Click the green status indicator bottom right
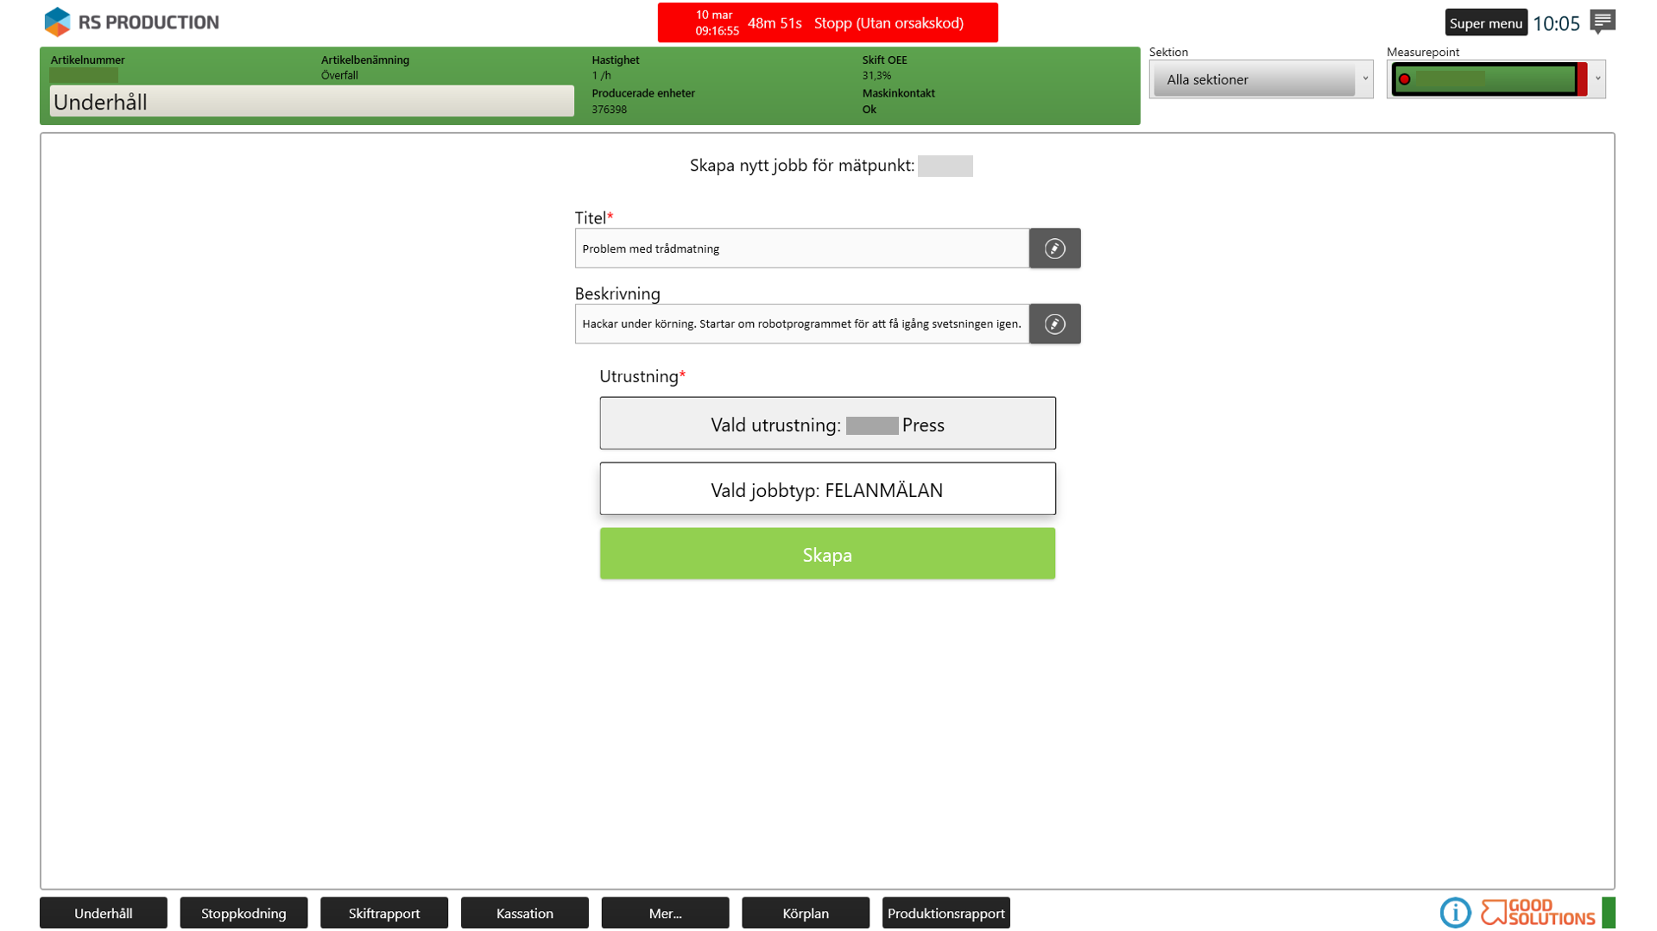 click(1609, 912)
